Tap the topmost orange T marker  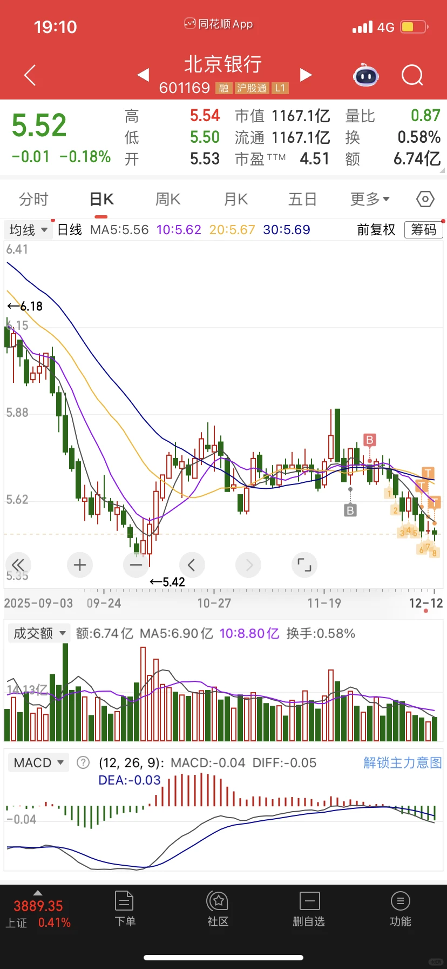(428, 473)
